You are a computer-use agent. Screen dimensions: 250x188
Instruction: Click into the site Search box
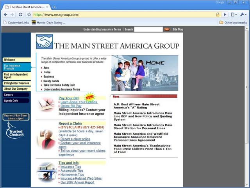click(x=148, y=29)
